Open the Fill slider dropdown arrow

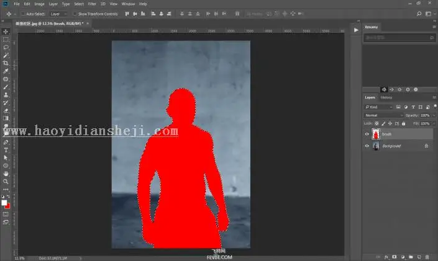pos(434,123)
